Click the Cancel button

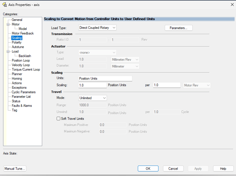tap(173, 169)
